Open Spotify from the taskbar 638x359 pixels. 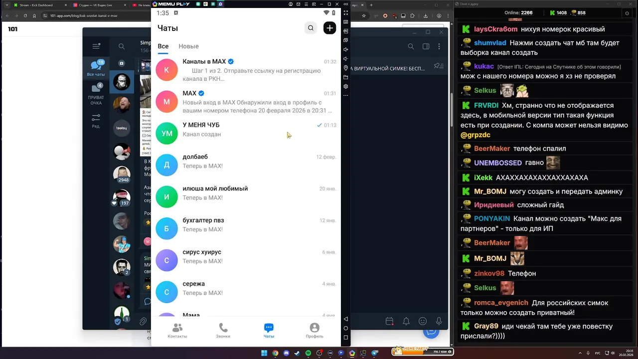tap(308, 353)
